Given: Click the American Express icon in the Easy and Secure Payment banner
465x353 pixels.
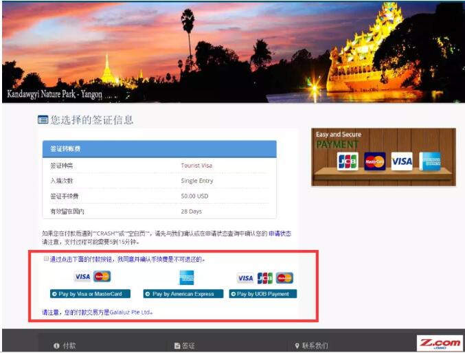Looking at the screenshot, I should tap(430, 161).
